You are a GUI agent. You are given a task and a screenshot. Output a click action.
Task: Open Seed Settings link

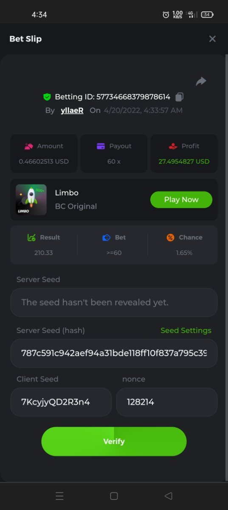(x=186, y=330)
